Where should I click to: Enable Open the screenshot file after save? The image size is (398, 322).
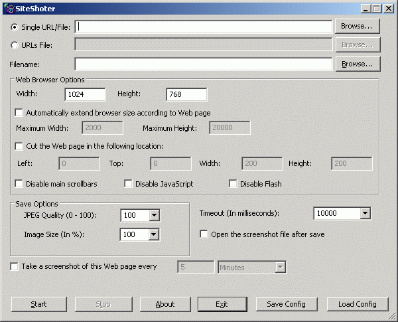[x=204, y=234]
